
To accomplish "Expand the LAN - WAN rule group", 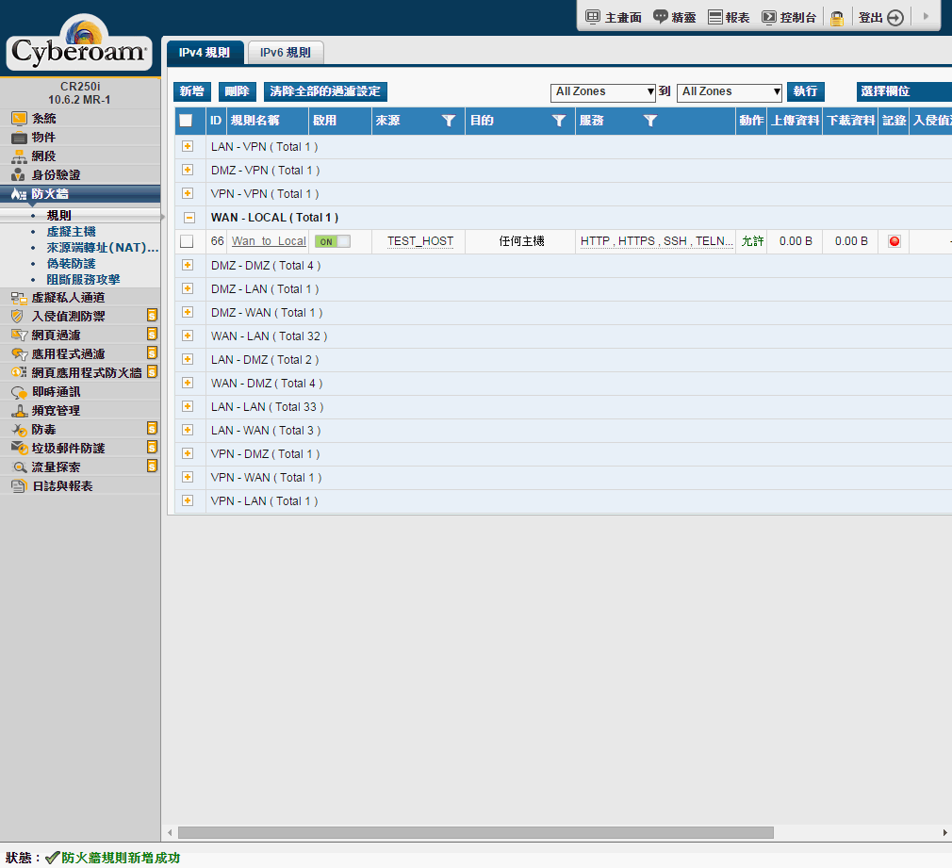I will 188,431.
